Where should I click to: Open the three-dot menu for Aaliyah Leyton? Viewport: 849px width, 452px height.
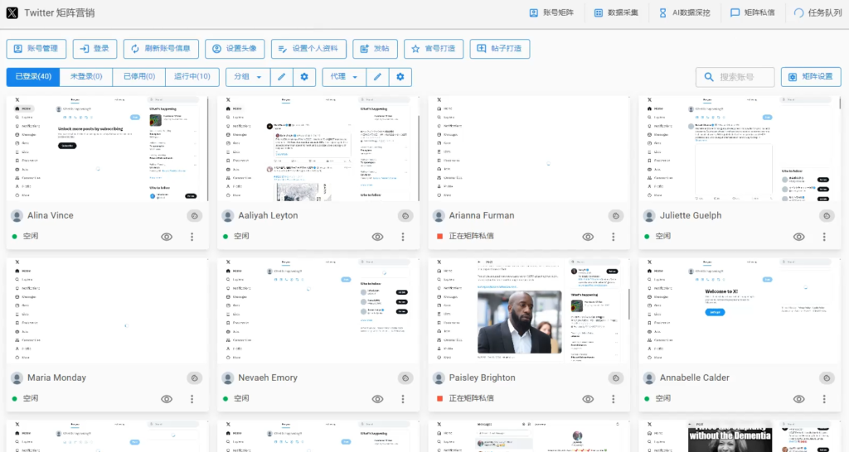click(403, 237)
